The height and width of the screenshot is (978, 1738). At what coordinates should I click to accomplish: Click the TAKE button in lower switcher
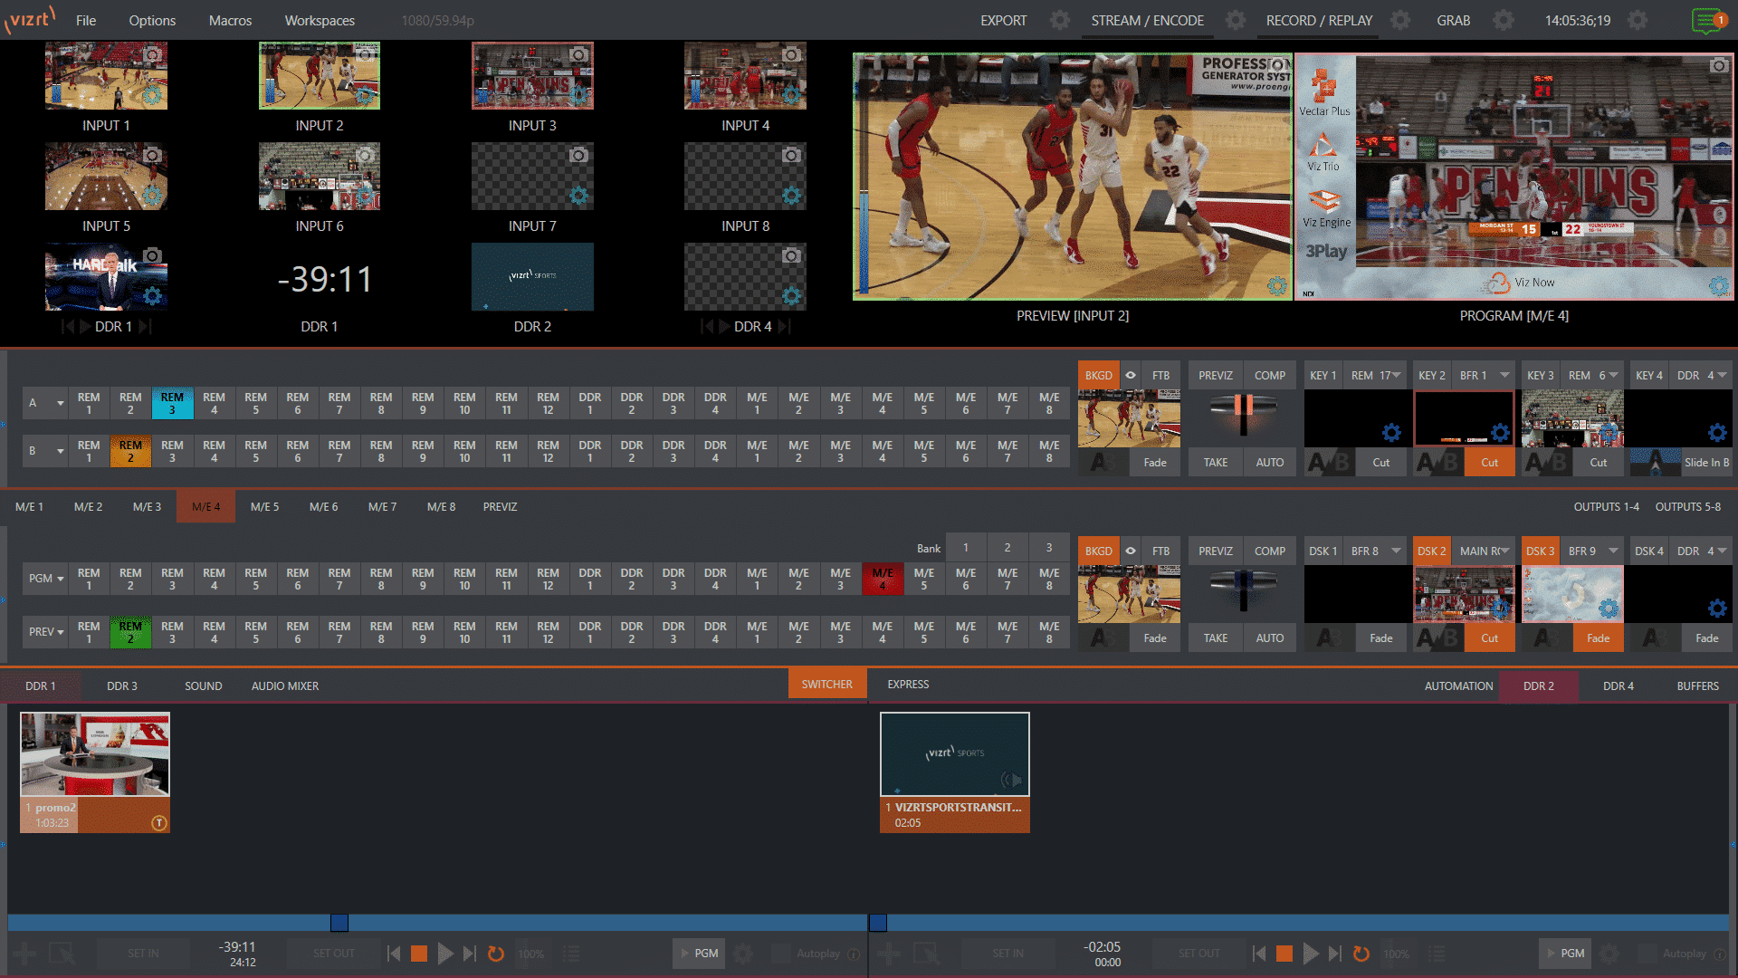[1215, 637]
